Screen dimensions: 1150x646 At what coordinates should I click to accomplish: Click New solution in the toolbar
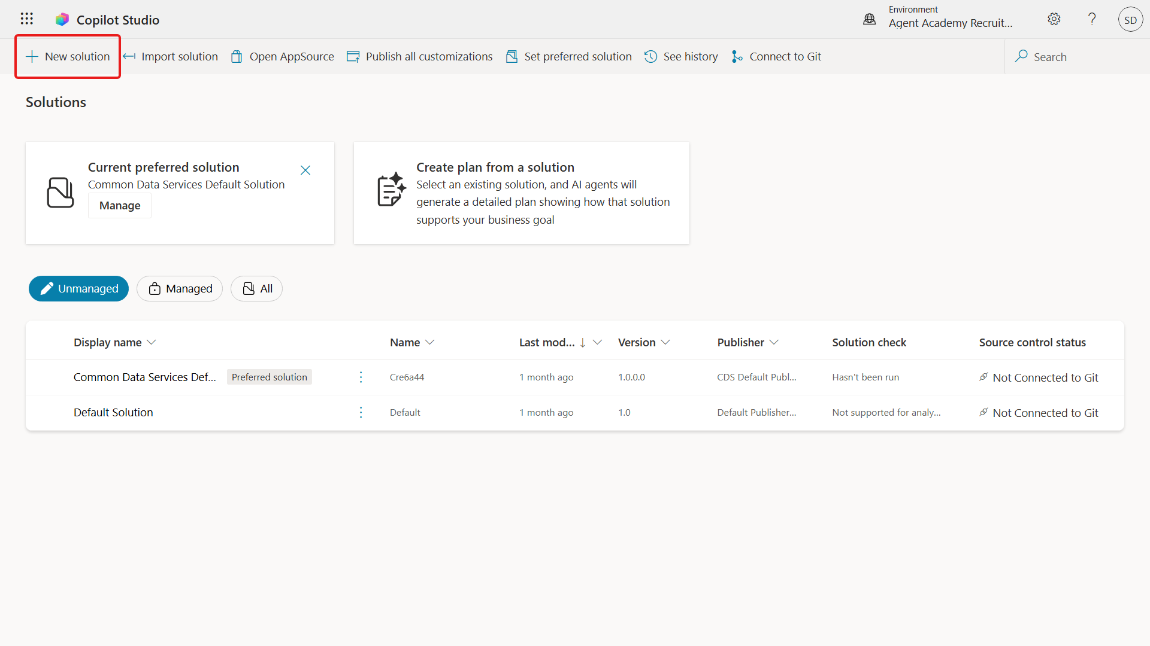[68, 56]
